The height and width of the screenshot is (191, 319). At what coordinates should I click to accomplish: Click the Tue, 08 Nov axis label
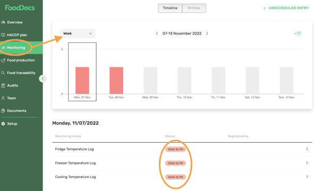(x=116, y=98)
